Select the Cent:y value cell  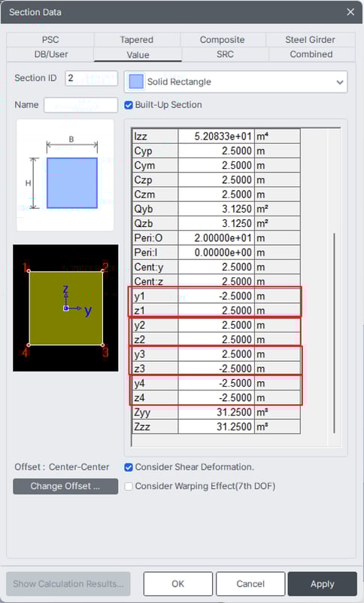point(217,268)
